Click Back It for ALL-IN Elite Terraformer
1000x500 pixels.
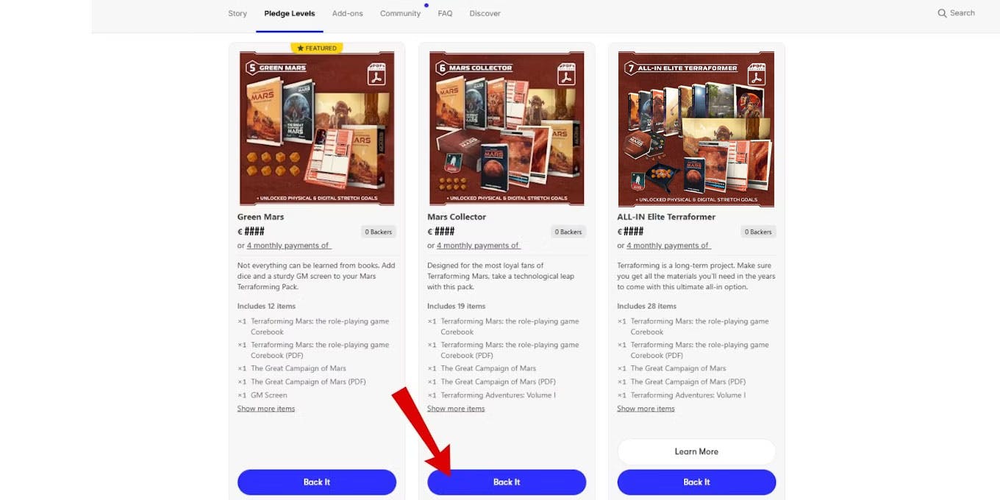pos(696,482)
